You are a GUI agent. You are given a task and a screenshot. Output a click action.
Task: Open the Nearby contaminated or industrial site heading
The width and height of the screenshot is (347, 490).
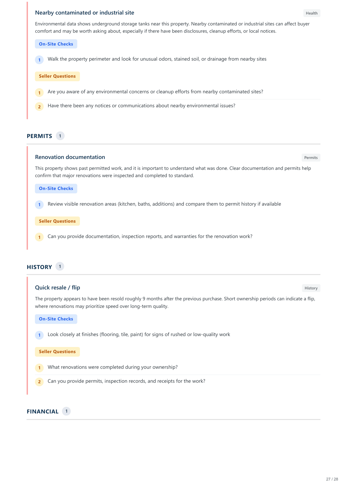click(x=84, y=13)
